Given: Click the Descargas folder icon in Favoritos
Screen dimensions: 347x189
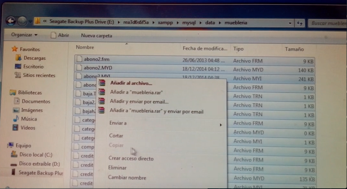Looking at the screenshot, I should pyautogui.click(x=18, y=58).
